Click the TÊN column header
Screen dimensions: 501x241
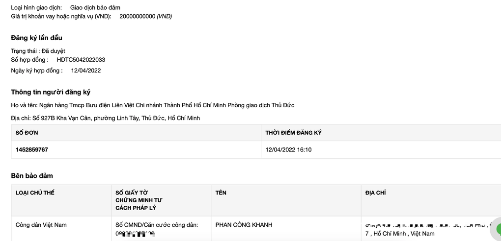tap(221, 193)
